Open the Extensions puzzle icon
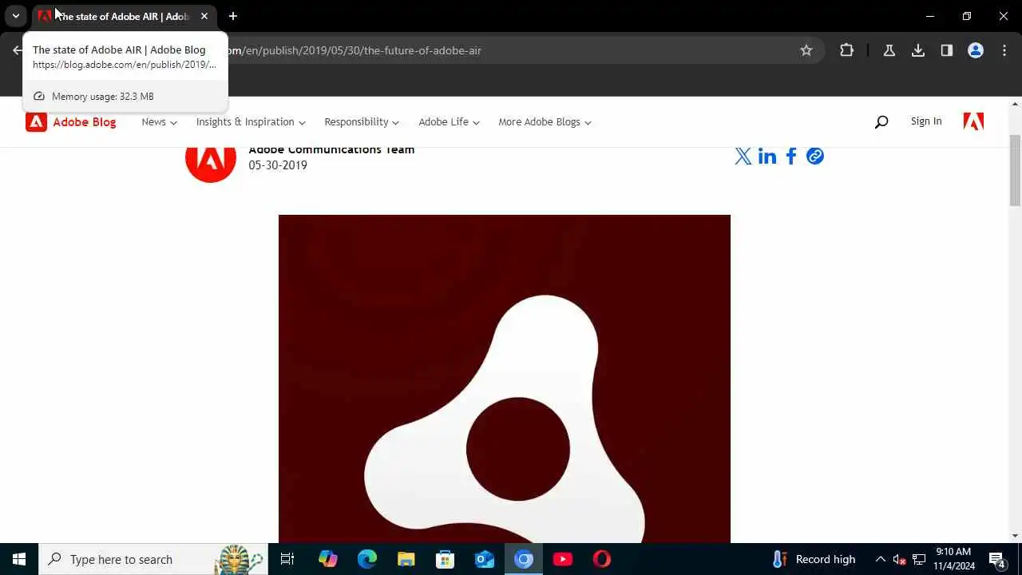The image size is (1022, 575). coord(847,50)
